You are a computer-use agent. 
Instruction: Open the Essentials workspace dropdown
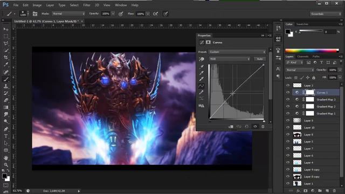click(x=325, y=14)
